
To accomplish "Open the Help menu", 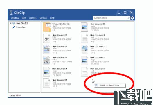I will [x=52, y=18].
